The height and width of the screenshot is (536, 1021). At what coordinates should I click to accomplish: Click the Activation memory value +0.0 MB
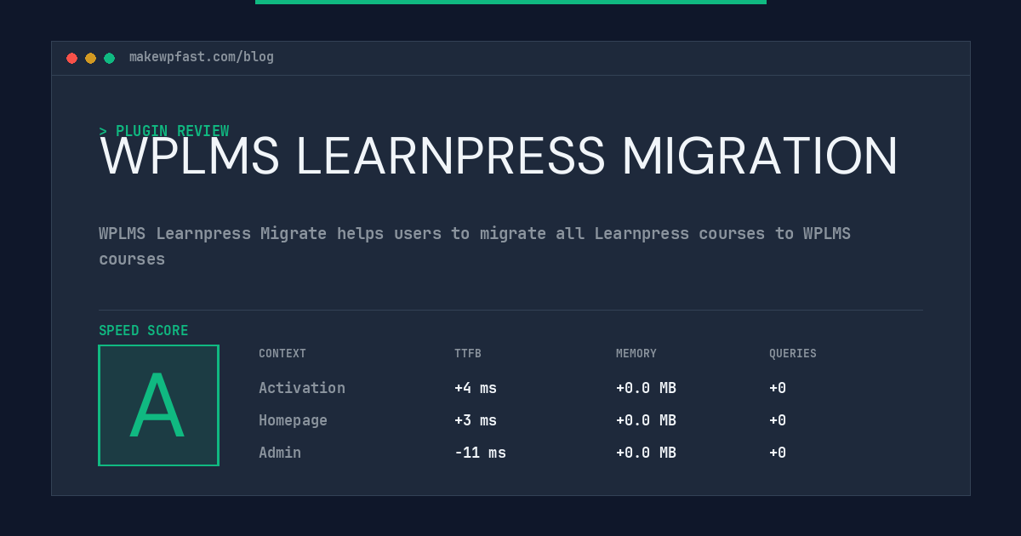coord(646,388)
